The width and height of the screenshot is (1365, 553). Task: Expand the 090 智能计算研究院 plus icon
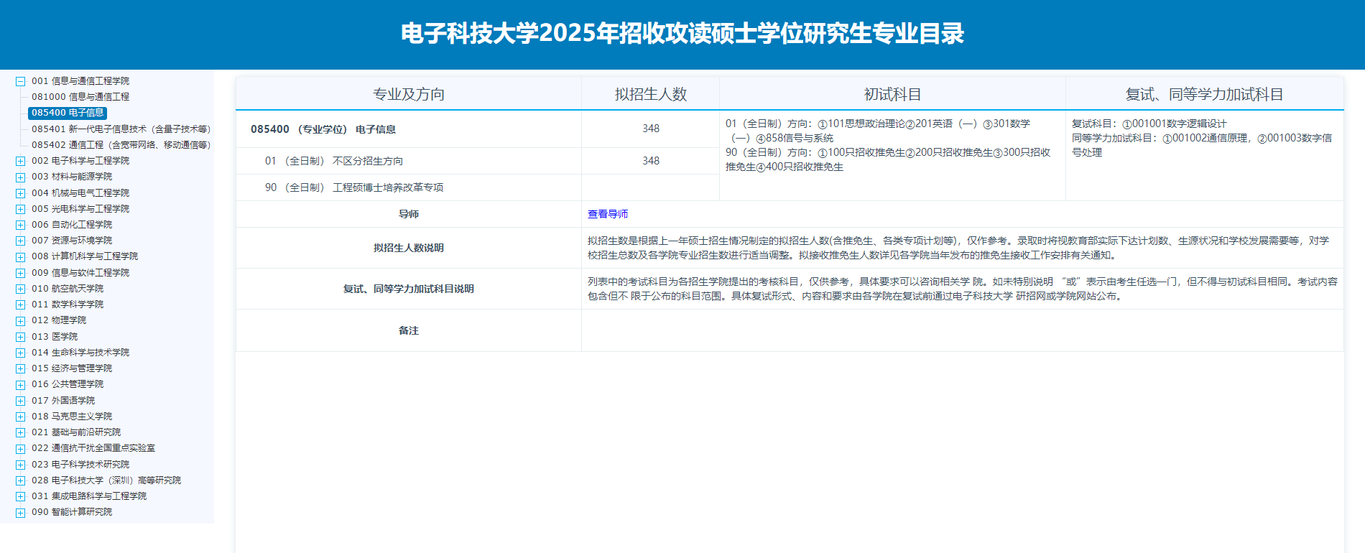21,513
